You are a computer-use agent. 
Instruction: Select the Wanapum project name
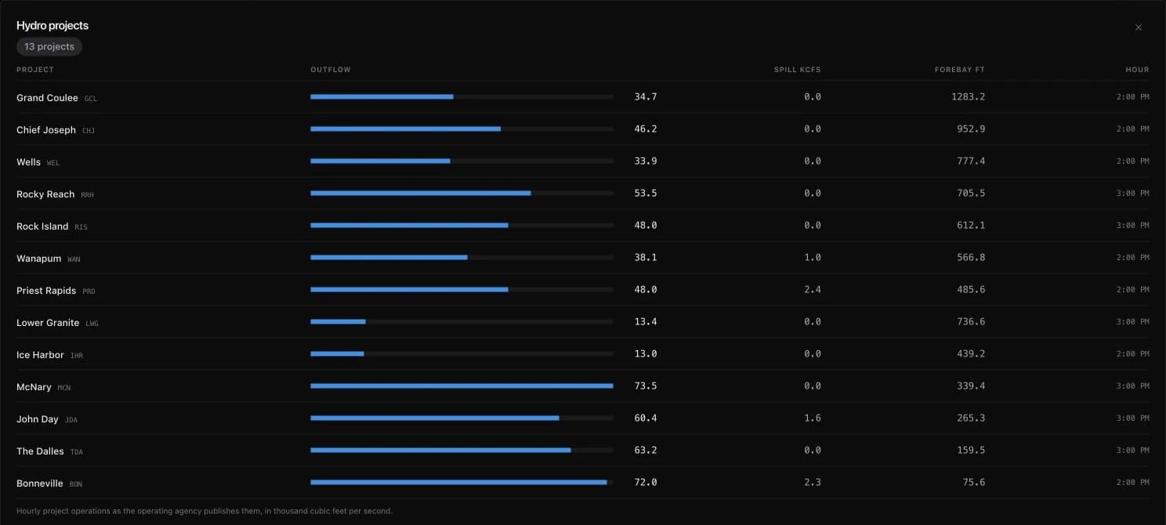(x=38, y=259)
